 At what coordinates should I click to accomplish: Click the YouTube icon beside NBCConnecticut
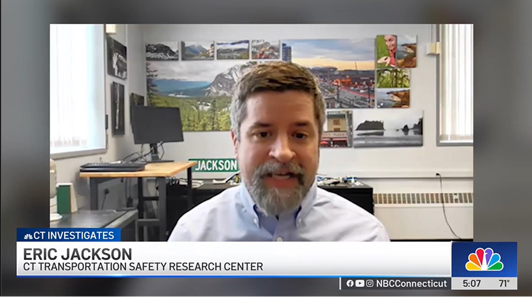(360, 283)
